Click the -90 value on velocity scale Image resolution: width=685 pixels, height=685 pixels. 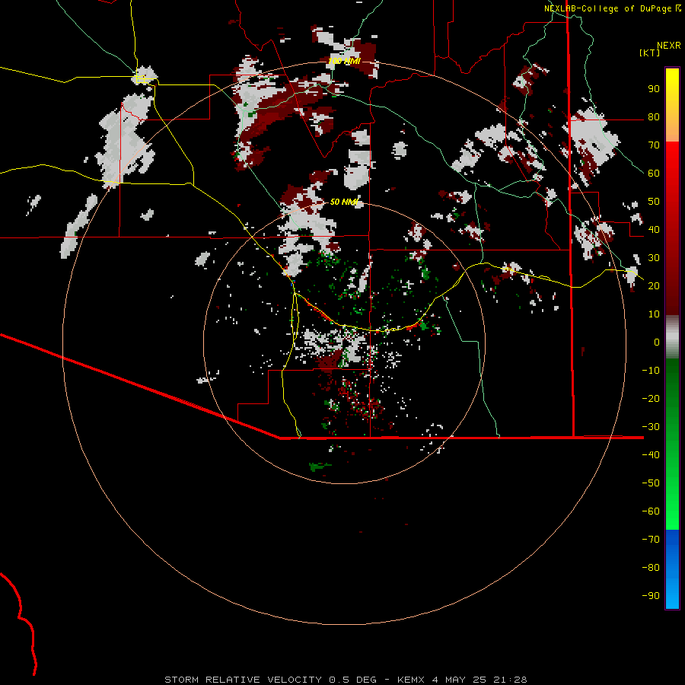651,595
